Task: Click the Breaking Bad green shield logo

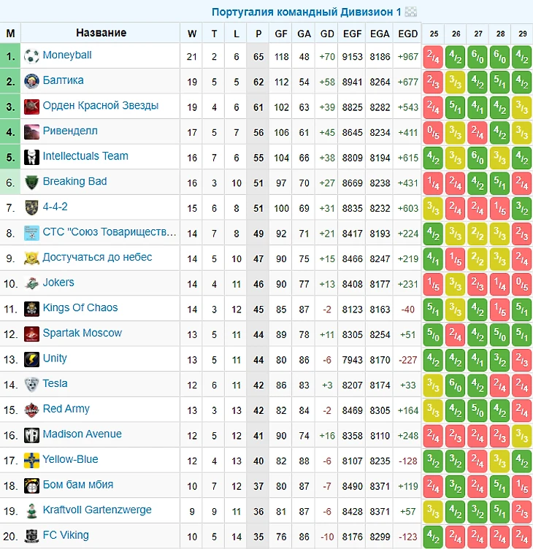Action: (x=31, y=183)
